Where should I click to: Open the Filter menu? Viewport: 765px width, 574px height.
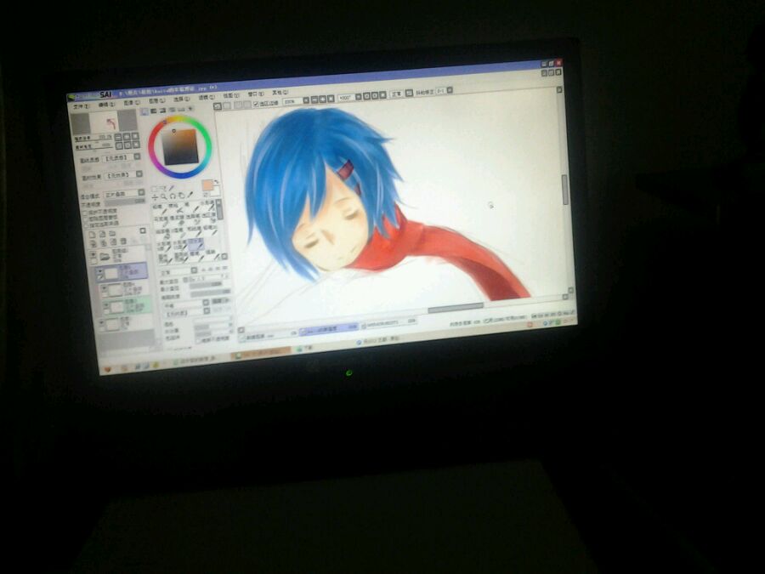pyautogui.click(x=207, y=97)
